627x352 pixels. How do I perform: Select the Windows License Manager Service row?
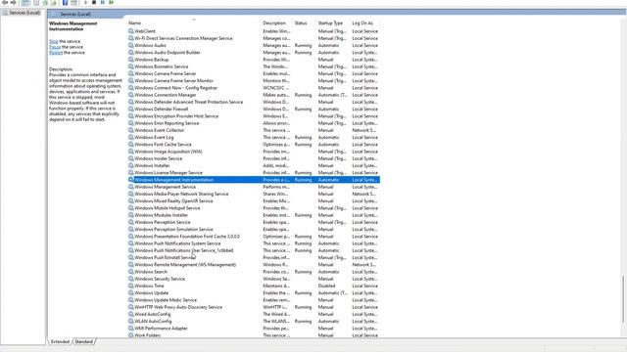(x=254, y=173)
